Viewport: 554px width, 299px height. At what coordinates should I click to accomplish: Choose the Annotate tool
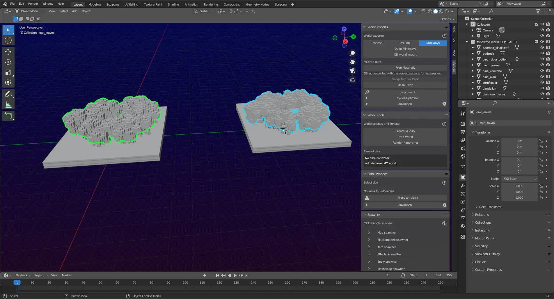[8, 94]
